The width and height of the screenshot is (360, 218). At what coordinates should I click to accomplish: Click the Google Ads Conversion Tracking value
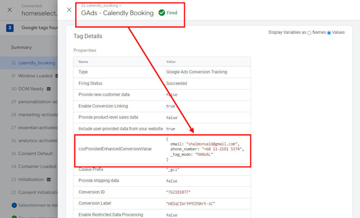pyautogui.click(x=196, y=72)
